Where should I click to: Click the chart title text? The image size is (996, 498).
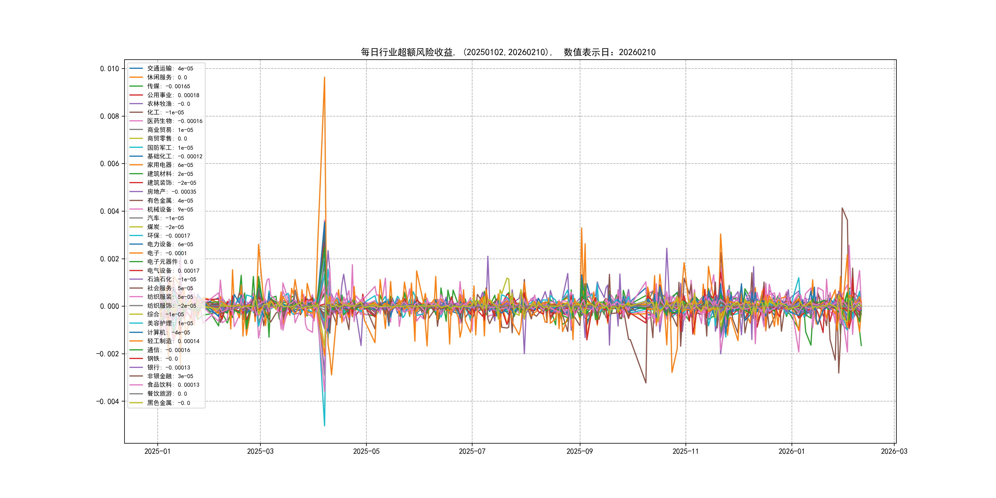click(x=508, y=52)
